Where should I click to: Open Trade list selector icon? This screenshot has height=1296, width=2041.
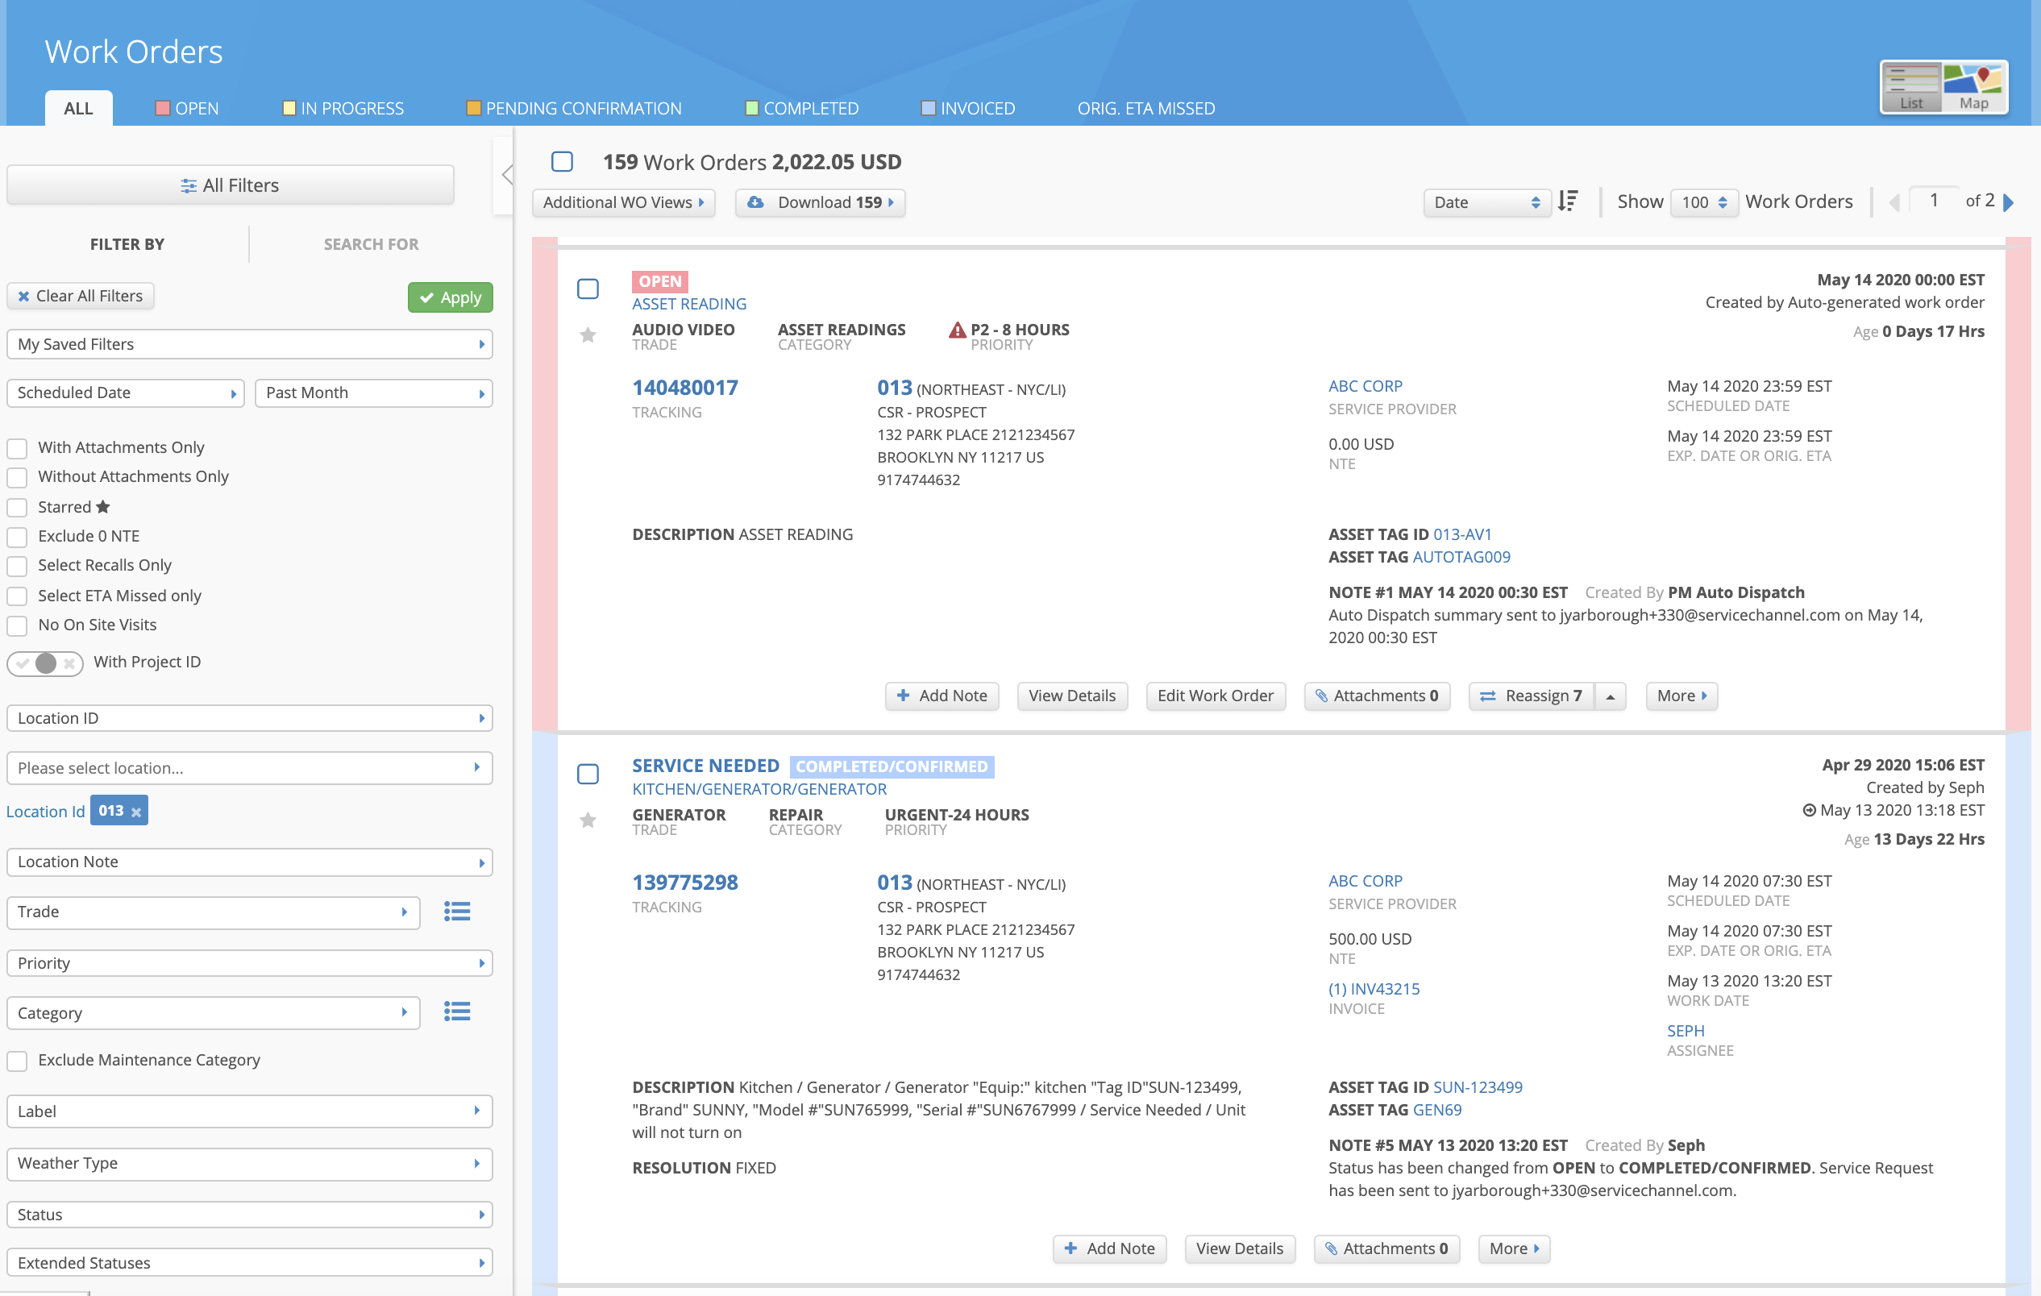[457, 912]
